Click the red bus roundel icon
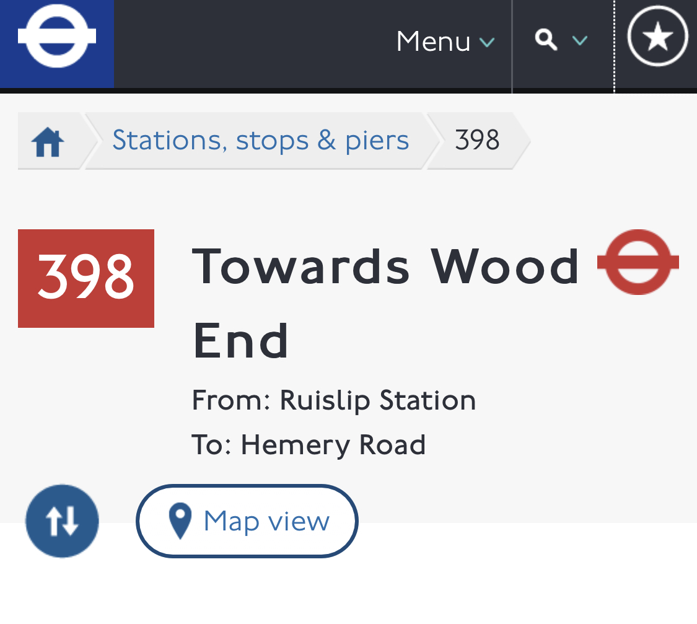697x624 pixels. pyautogui.click(x=638, y=262)
